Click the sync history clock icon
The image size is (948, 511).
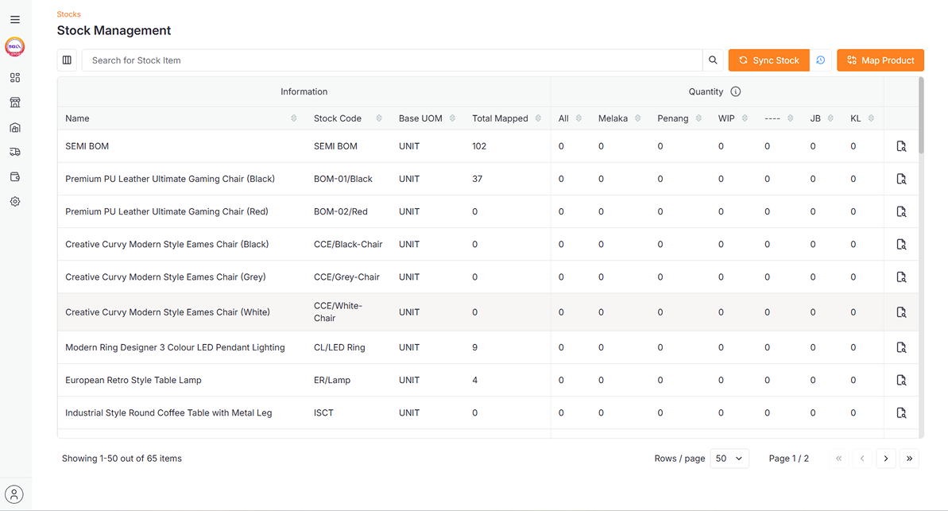tap(821, 60)
